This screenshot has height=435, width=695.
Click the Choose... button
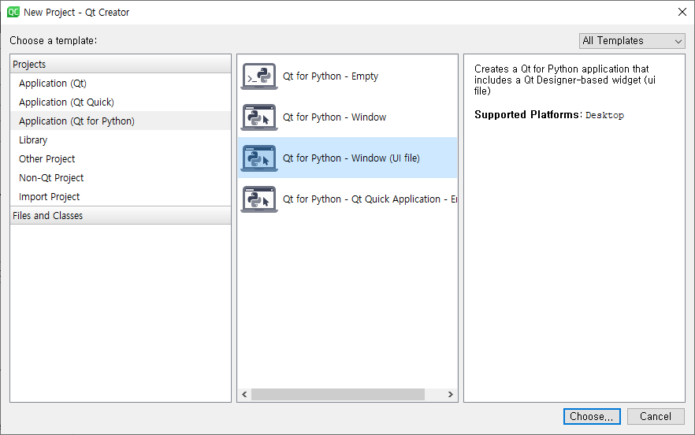click(x=592, y=416)
